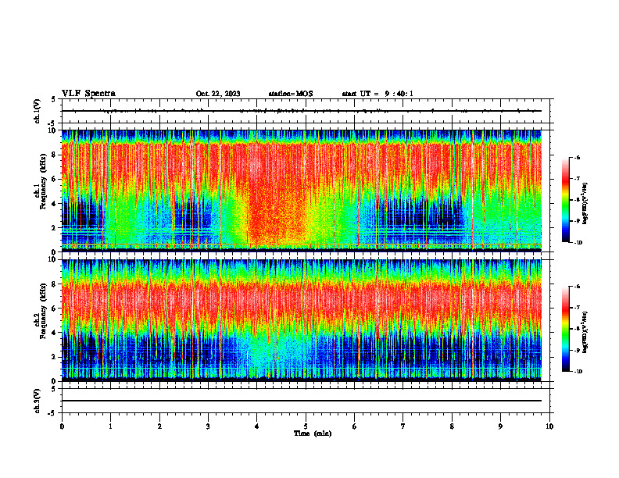Click time axis tick label "10"
This screenshot has width=619, height=478.
(549, 426)
